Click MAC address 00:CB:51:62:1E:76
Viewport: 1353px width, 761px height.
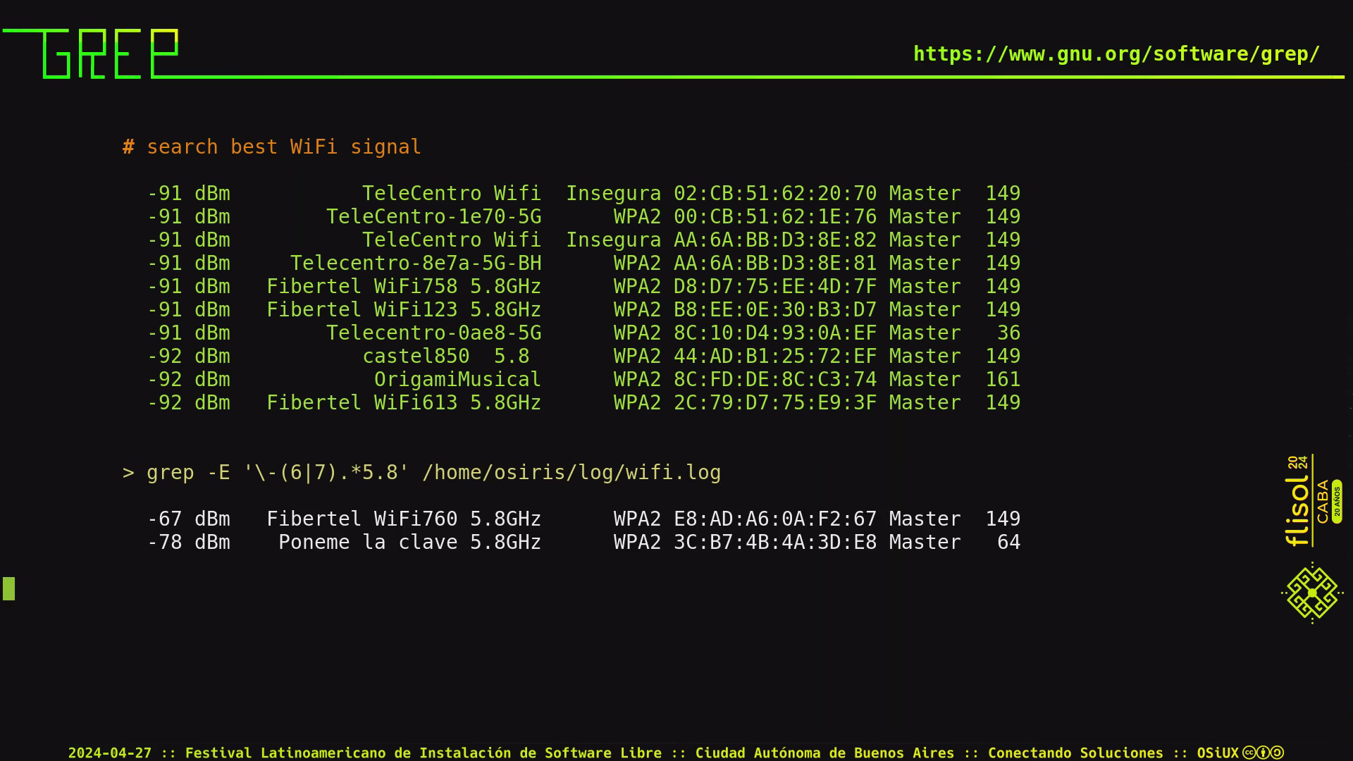775,216
